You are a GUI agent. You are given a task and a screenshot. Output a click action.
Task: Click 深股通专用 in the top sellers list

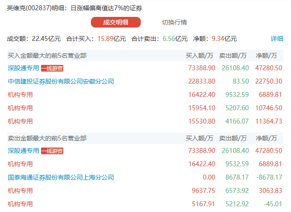click(x=23, y=151)
